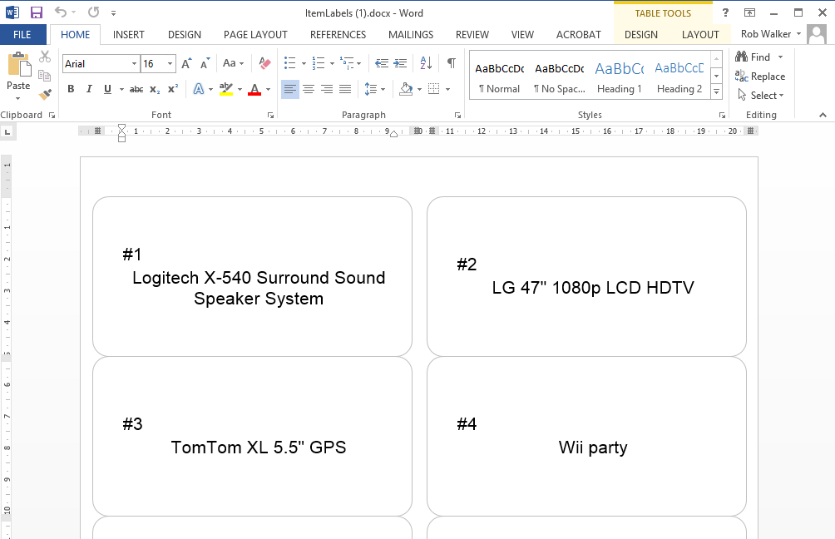
Task: Open the PAGE LAYOUT ribbon tab
Action: pyautogui.click(x=255, y=35)
